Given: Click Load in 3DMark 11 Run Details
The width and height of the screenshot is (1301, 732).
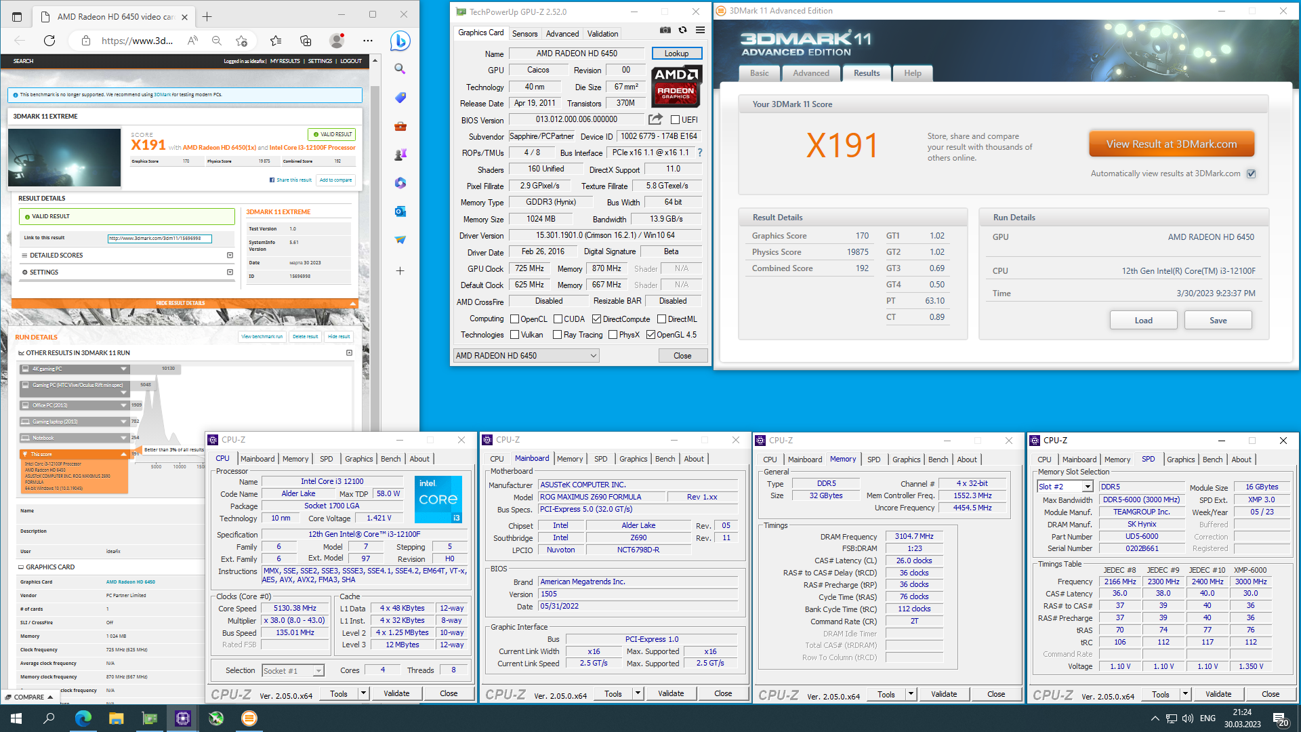Looking at the screenshot, I should 1143,321.
